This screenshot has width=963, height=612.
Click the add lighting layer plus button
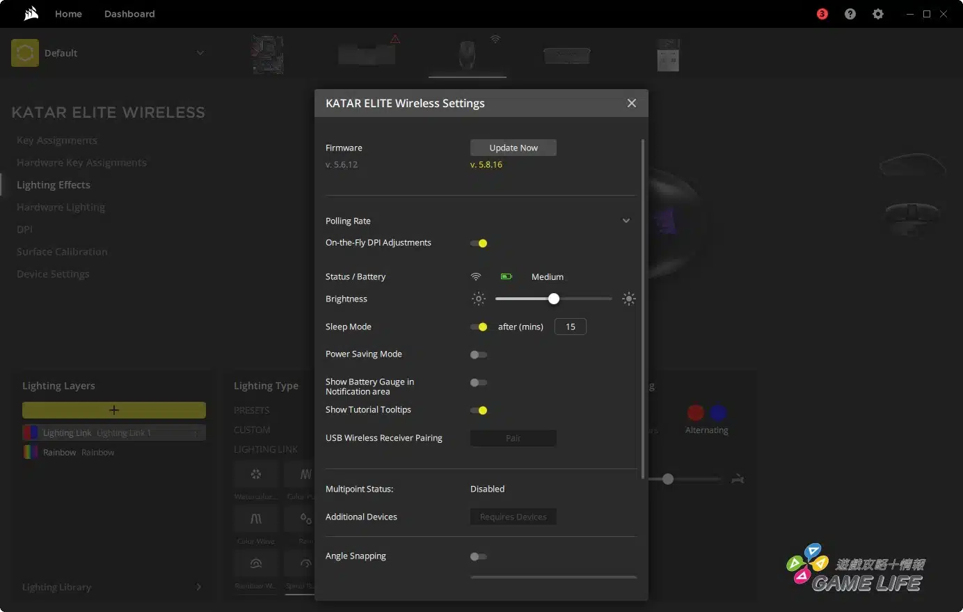click(114, 410)
